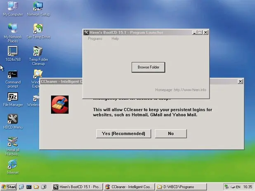Close the Hiren's BootCD Program Launcher window
Image resolution: width=255 pixels, height=191 pixels.
pyautogui.click(x=205, y=33)
